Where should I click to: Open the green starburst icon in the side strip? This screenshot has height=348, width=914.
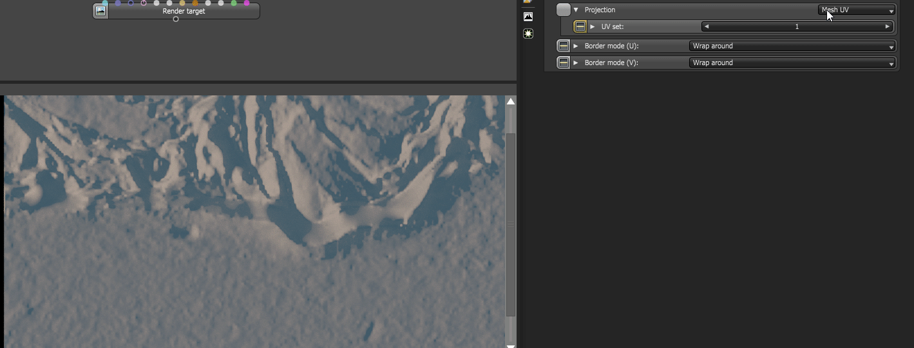[528, 34]
